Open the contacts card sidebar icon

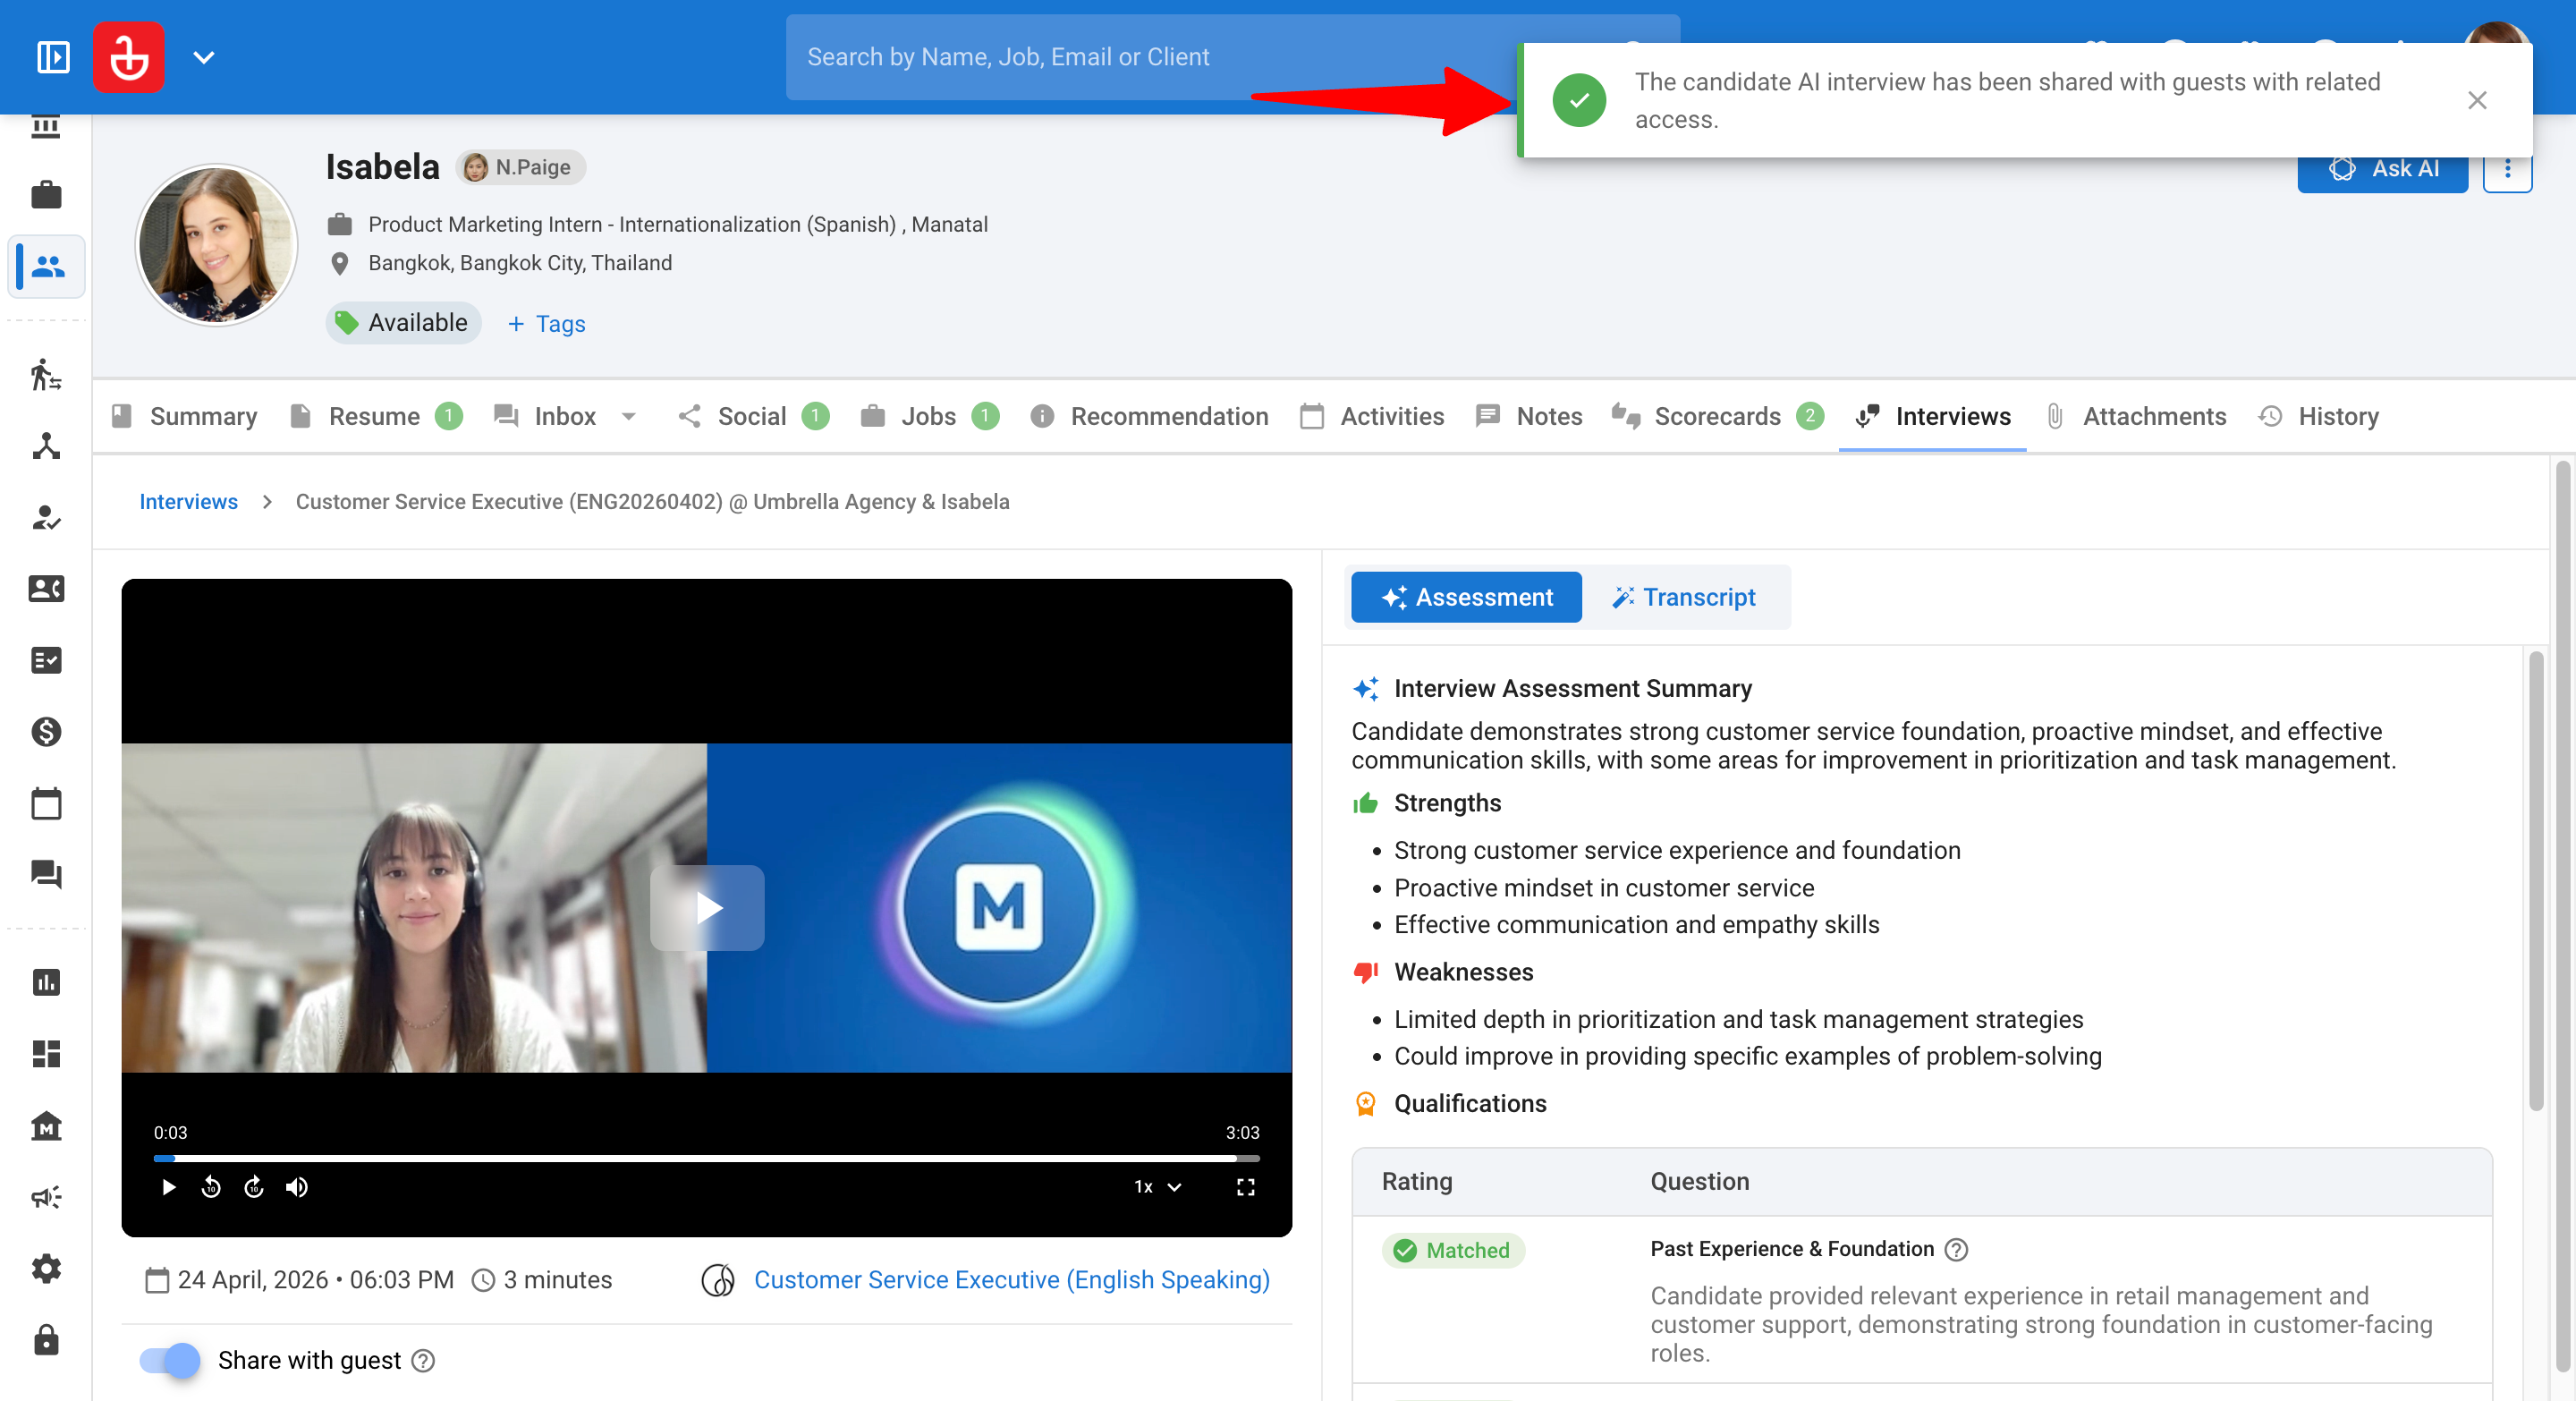(46, 588)
